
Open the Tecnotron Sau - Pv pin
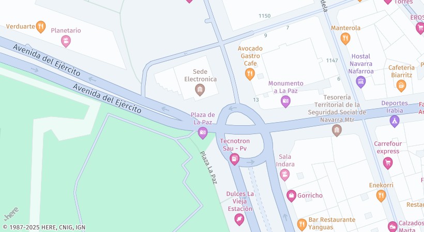234,159
